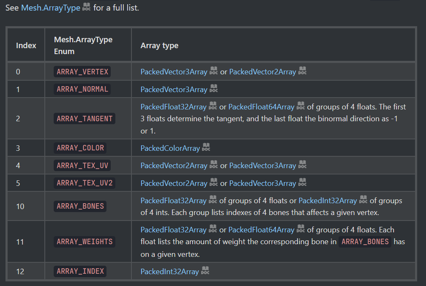Screen dimensions: 426x286
Task: Click doc icon after PackedFloat64Array in ARRAY_TANGENT row
Action: click(300, 106)
